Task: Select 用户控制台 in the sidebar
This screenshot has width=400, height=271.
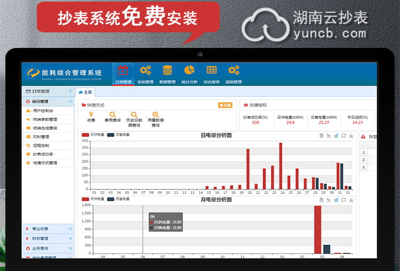Action: 43,110
